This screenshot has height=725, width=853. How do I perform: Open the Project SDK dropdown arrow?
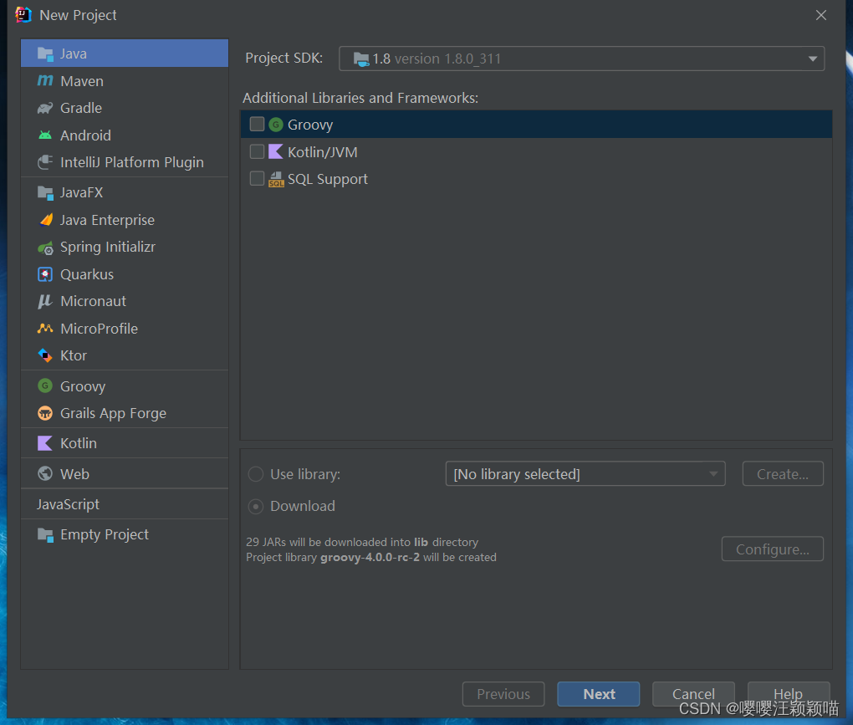(813, 59)
